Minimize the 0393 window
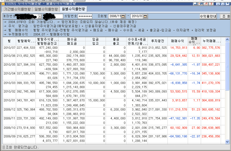 point(219,4)
